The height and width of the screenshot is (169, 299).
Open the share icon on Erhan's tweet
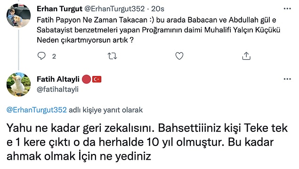pyautogui.click(x=246, y=56)
